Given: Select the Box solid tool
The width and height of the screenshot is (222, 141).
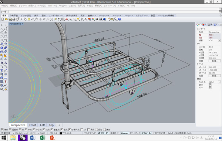Looking at the screenshot, I should [x=2, y=48].
